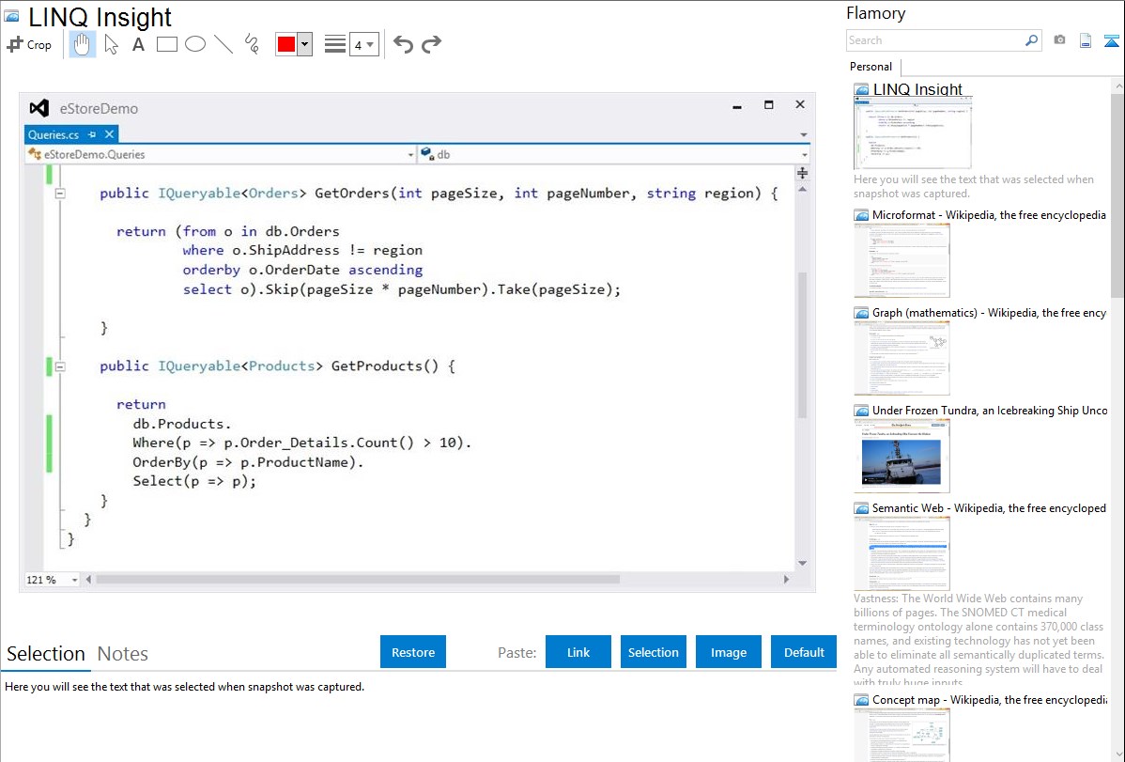This screenshot has height=762, width=1125.
Task: Click the red color swatch
Action: point(286,44)
